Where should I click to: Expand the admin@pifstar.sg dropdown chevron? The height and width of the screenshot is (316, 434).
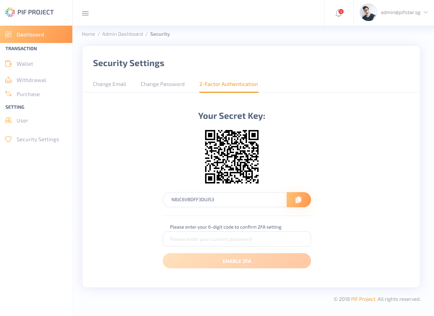426,12
